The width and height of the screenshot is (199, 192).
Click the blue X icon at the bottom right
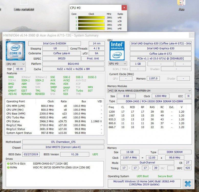point(188,184)
